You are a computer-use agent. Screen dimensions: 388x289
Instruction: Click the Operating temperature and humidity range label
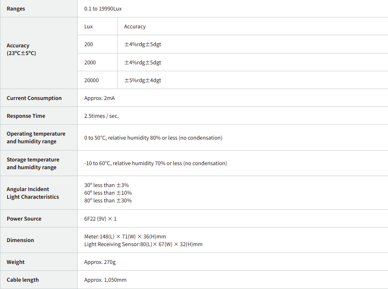click(36, 138)
